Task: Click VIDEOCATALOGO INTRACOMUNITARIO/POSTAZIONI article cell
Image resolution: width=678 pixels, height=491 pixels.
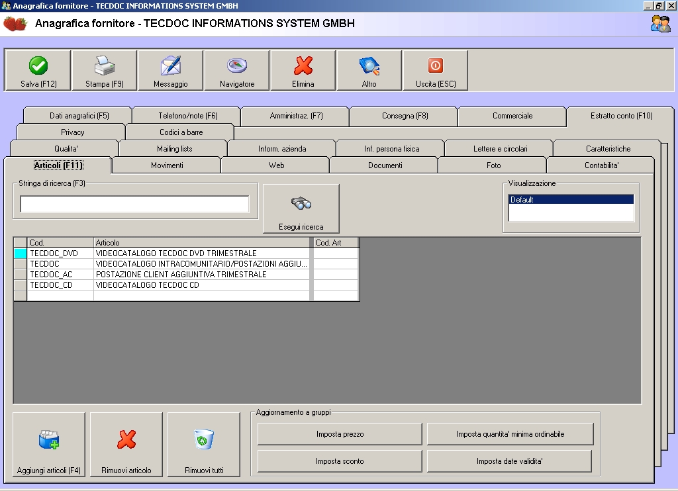Action: click(201, 263)
